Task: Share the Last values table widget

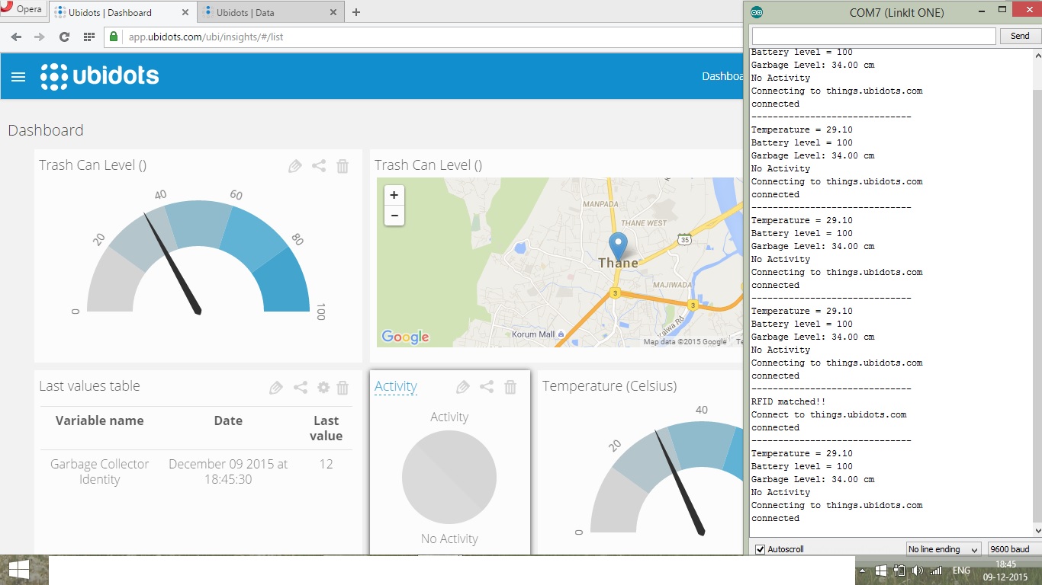Action: click(301, 388)
